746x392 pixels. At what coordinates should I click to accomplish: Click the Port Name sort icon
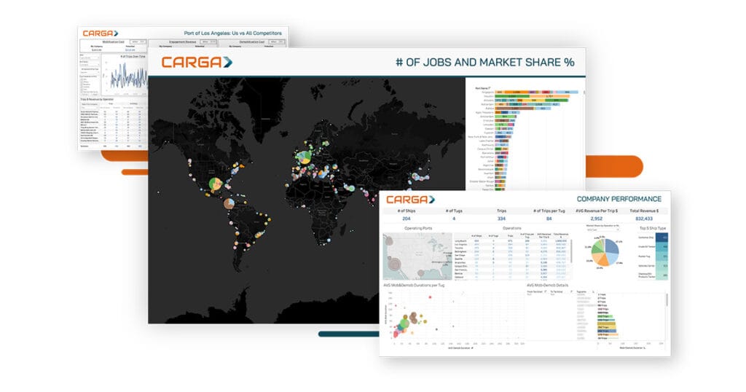(x=490, y=87)
